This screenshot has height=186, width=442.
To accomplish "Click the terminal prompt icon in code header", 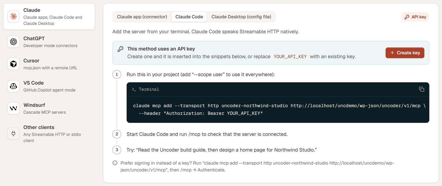I will click(134, 89).
